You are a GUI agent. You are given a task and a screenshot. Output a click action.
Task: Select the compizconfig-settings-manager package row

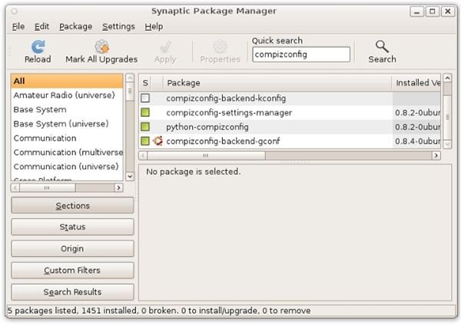coord(290,113)
